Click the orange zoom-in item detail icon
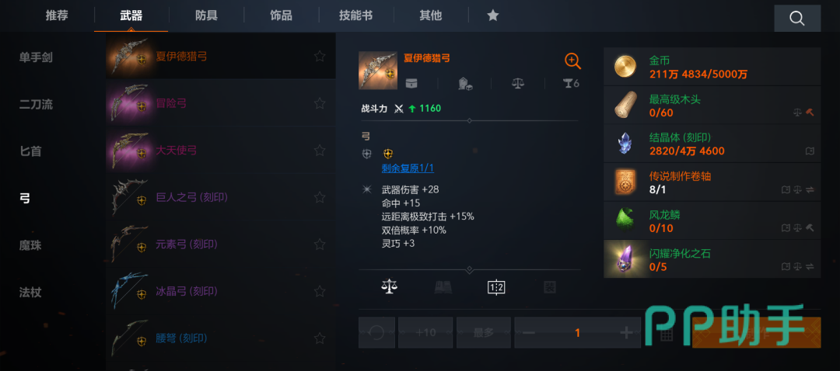The image size is (840, 371). (x=572, y=61)
